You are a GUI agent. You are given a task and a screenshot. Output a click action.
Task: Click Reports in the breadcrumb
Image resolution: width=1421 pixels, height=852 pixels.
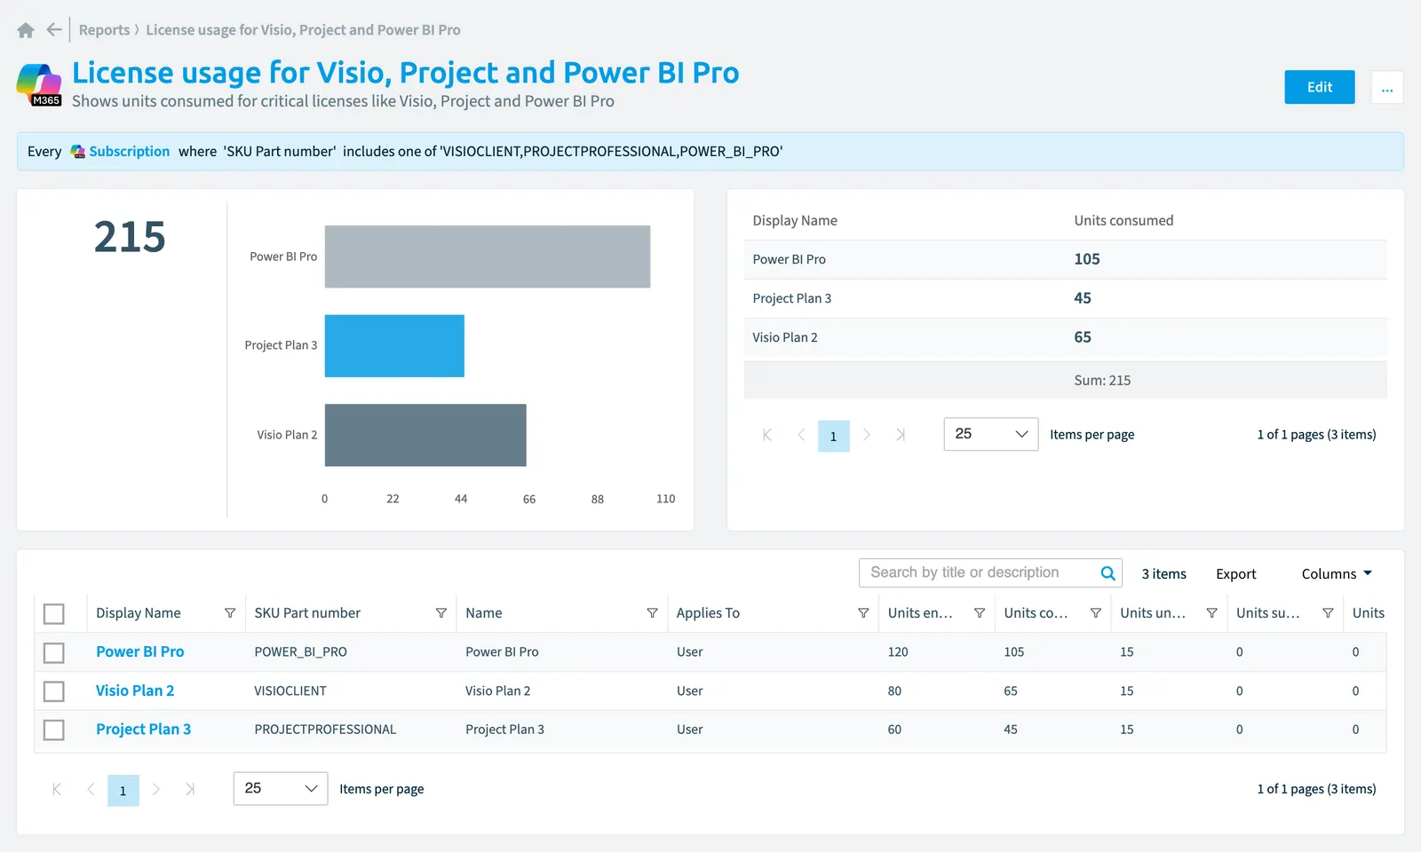coord(104,30)
